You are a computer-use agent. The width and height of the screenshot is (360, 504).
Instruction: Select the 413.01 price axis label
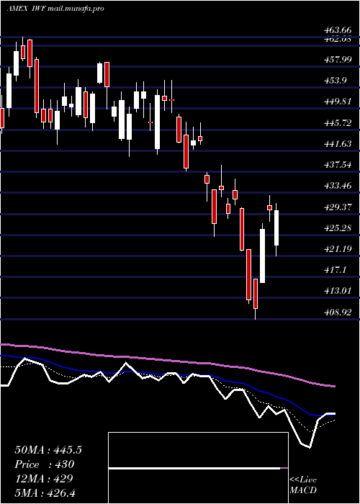coord(338,291)
